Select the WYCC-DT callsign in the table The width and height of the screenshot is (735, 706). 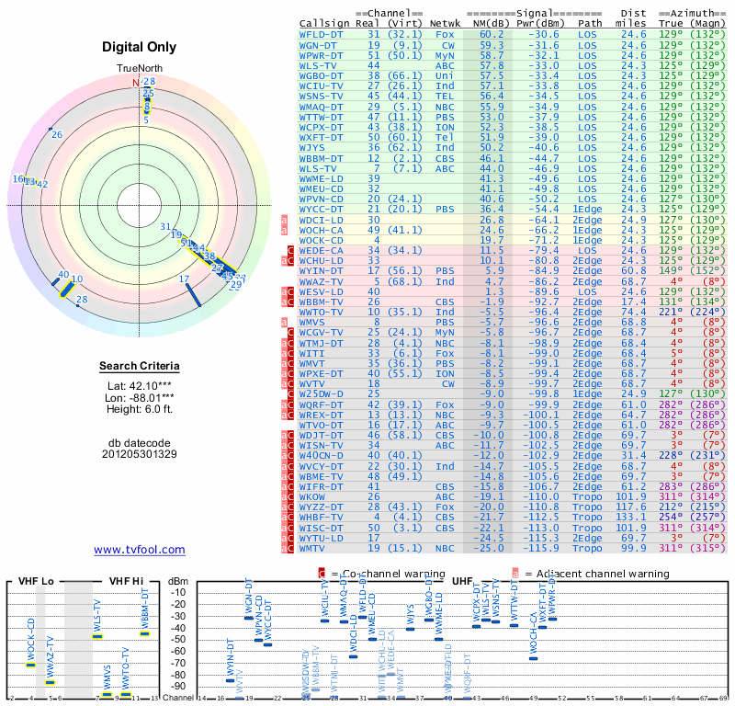321,210
